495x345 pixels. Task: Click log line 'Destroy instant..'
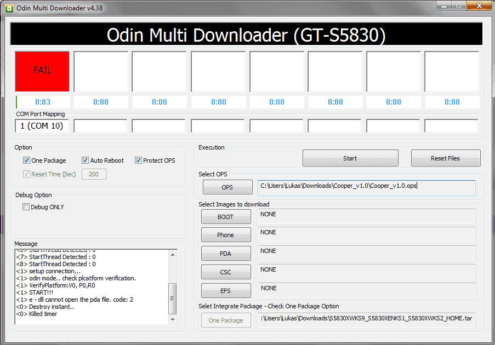pos(45,307)
